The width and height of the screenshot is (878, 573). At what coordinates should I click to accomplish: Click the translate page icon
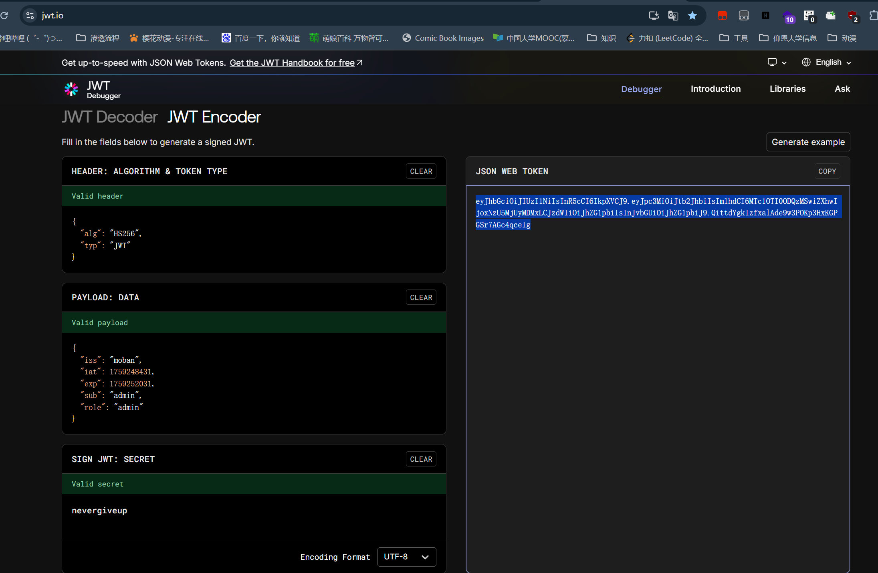673,16
